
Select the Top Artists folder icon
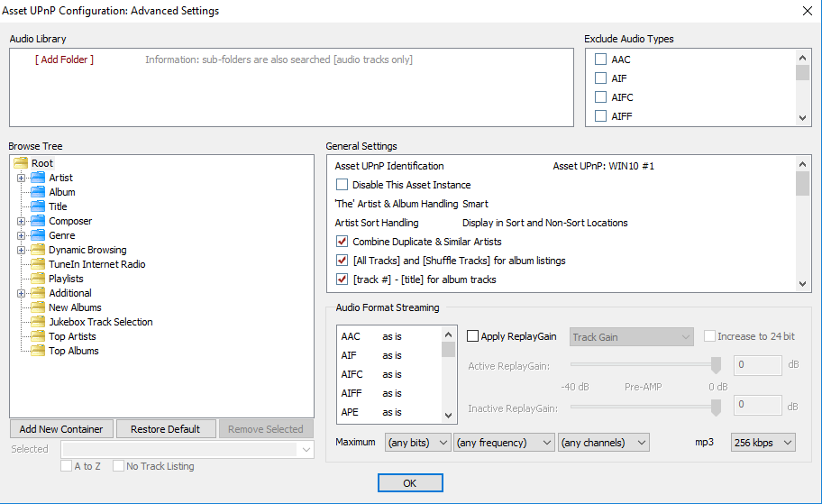coord(38,336)
